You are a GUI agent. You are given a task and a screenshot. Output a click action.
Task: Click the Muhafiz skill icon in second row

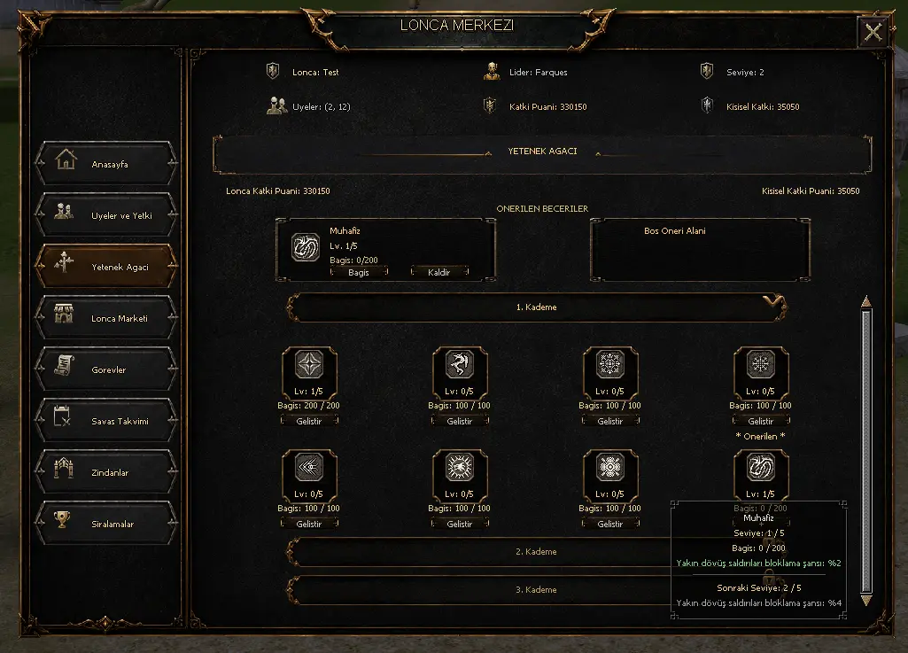tap(761, 468)
